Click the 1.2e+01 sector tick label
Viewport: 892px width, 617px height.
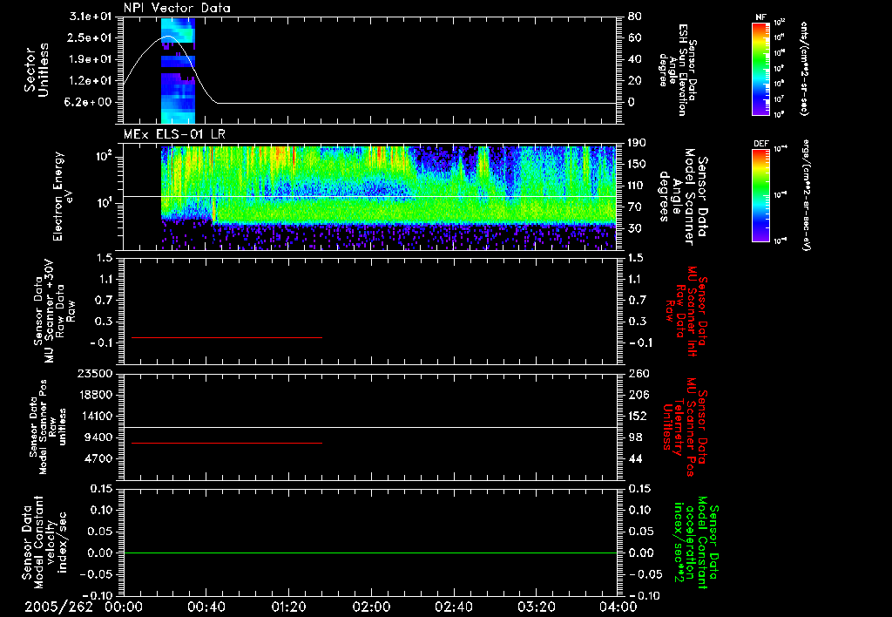91,81
